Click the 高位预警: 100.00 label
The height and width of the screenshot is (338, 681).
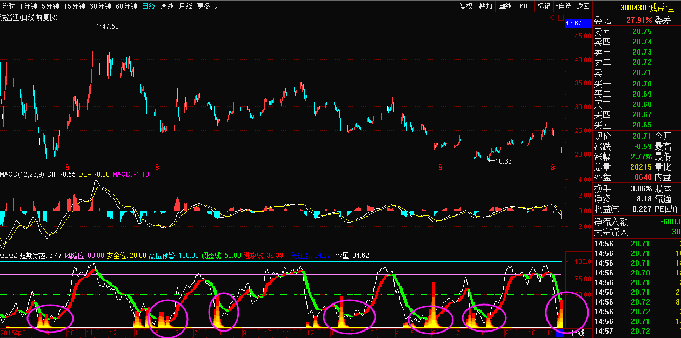coord(174,255)
